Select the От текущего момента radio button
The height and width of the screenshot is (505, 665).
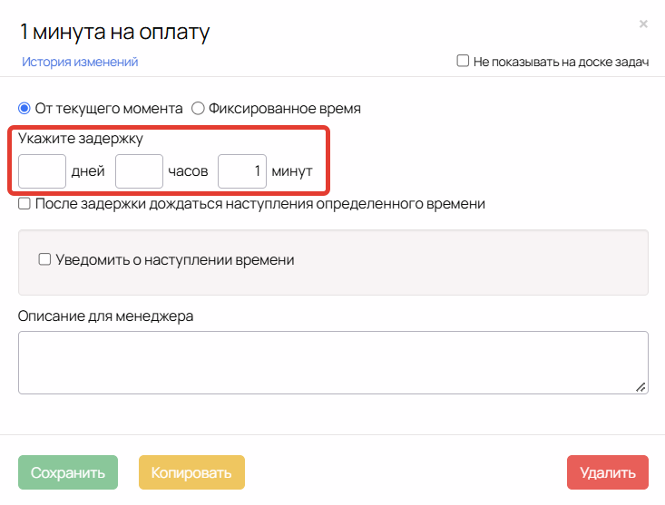click(24, 109)
